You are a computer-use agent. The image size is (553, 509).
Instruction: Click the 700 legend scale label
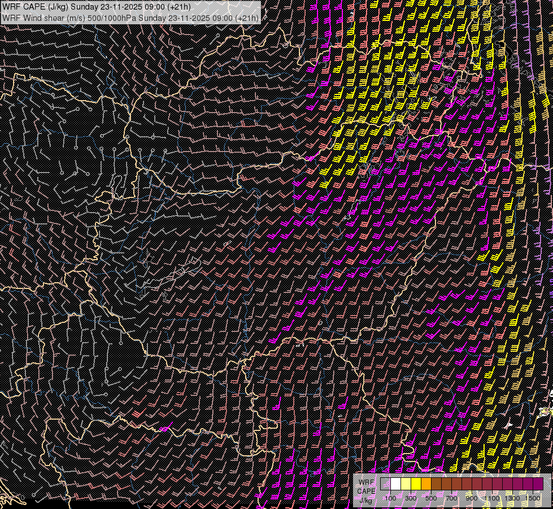pos(451,498)
